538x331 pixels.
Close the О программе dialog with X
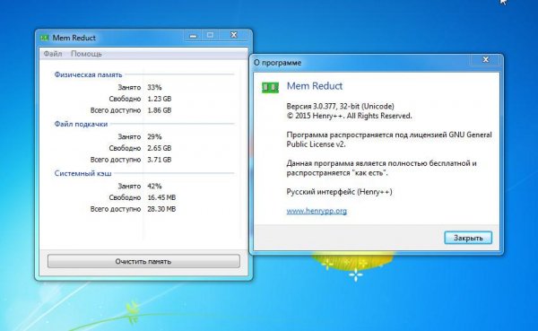(x=486, y=60)
